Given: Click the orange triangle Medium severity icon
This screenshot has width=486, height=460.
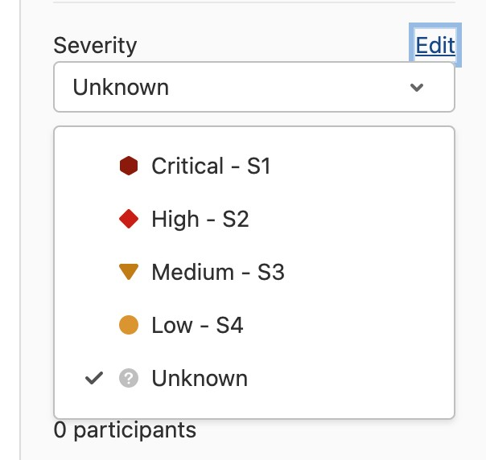Looking at the screenshot, I should [x=129, y=273].
